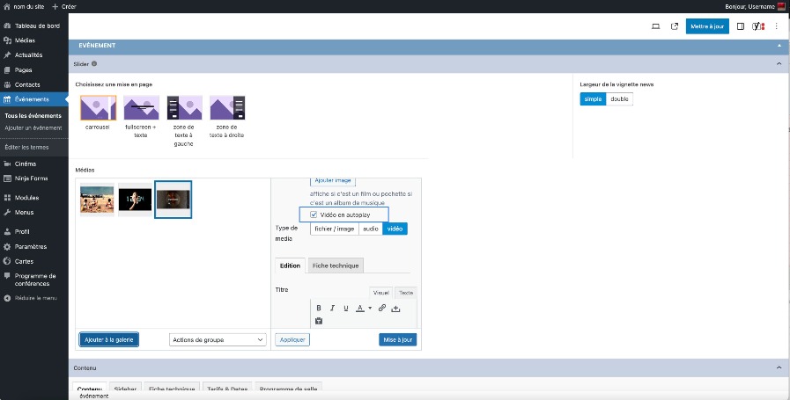
Task: Click the italic formatting icon
Action: (x=332, y=309)
